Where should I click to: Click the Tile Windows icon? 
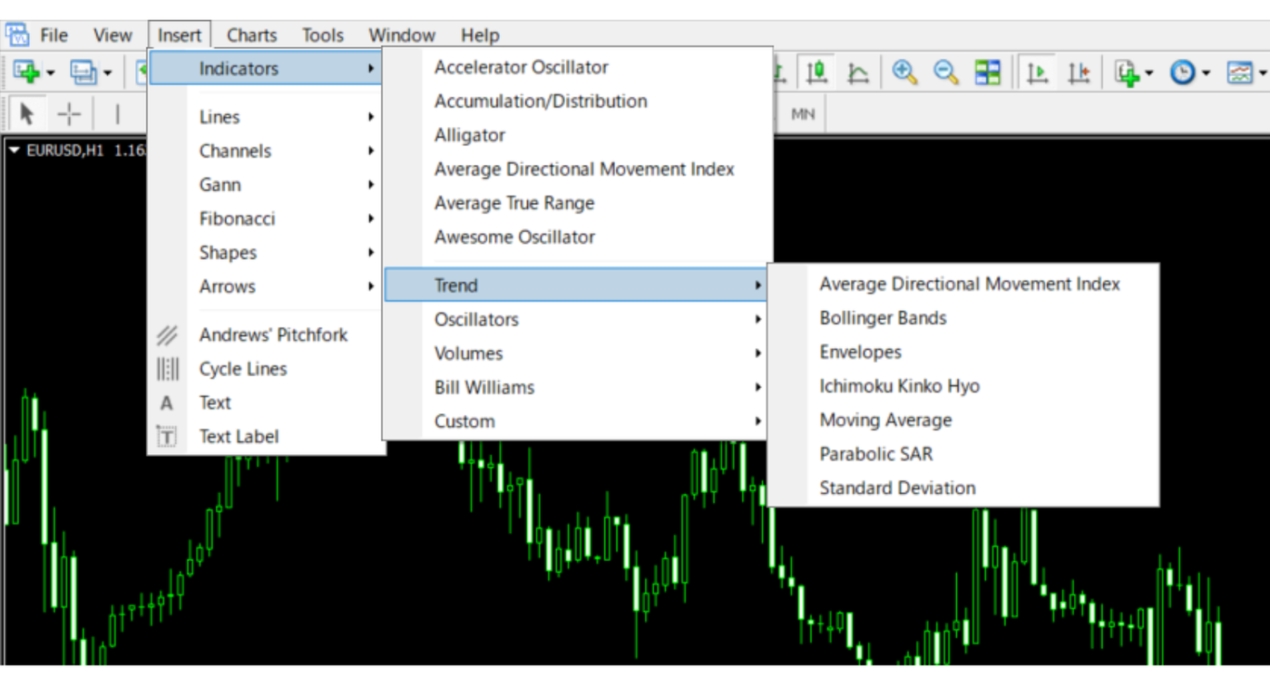(989, 73)
